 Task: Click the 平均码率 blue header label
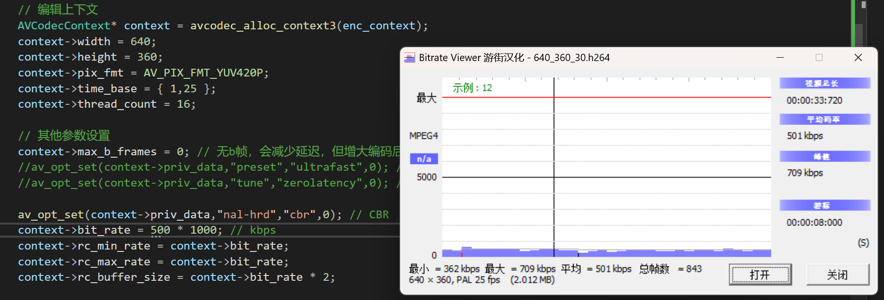tap(824, 119)
